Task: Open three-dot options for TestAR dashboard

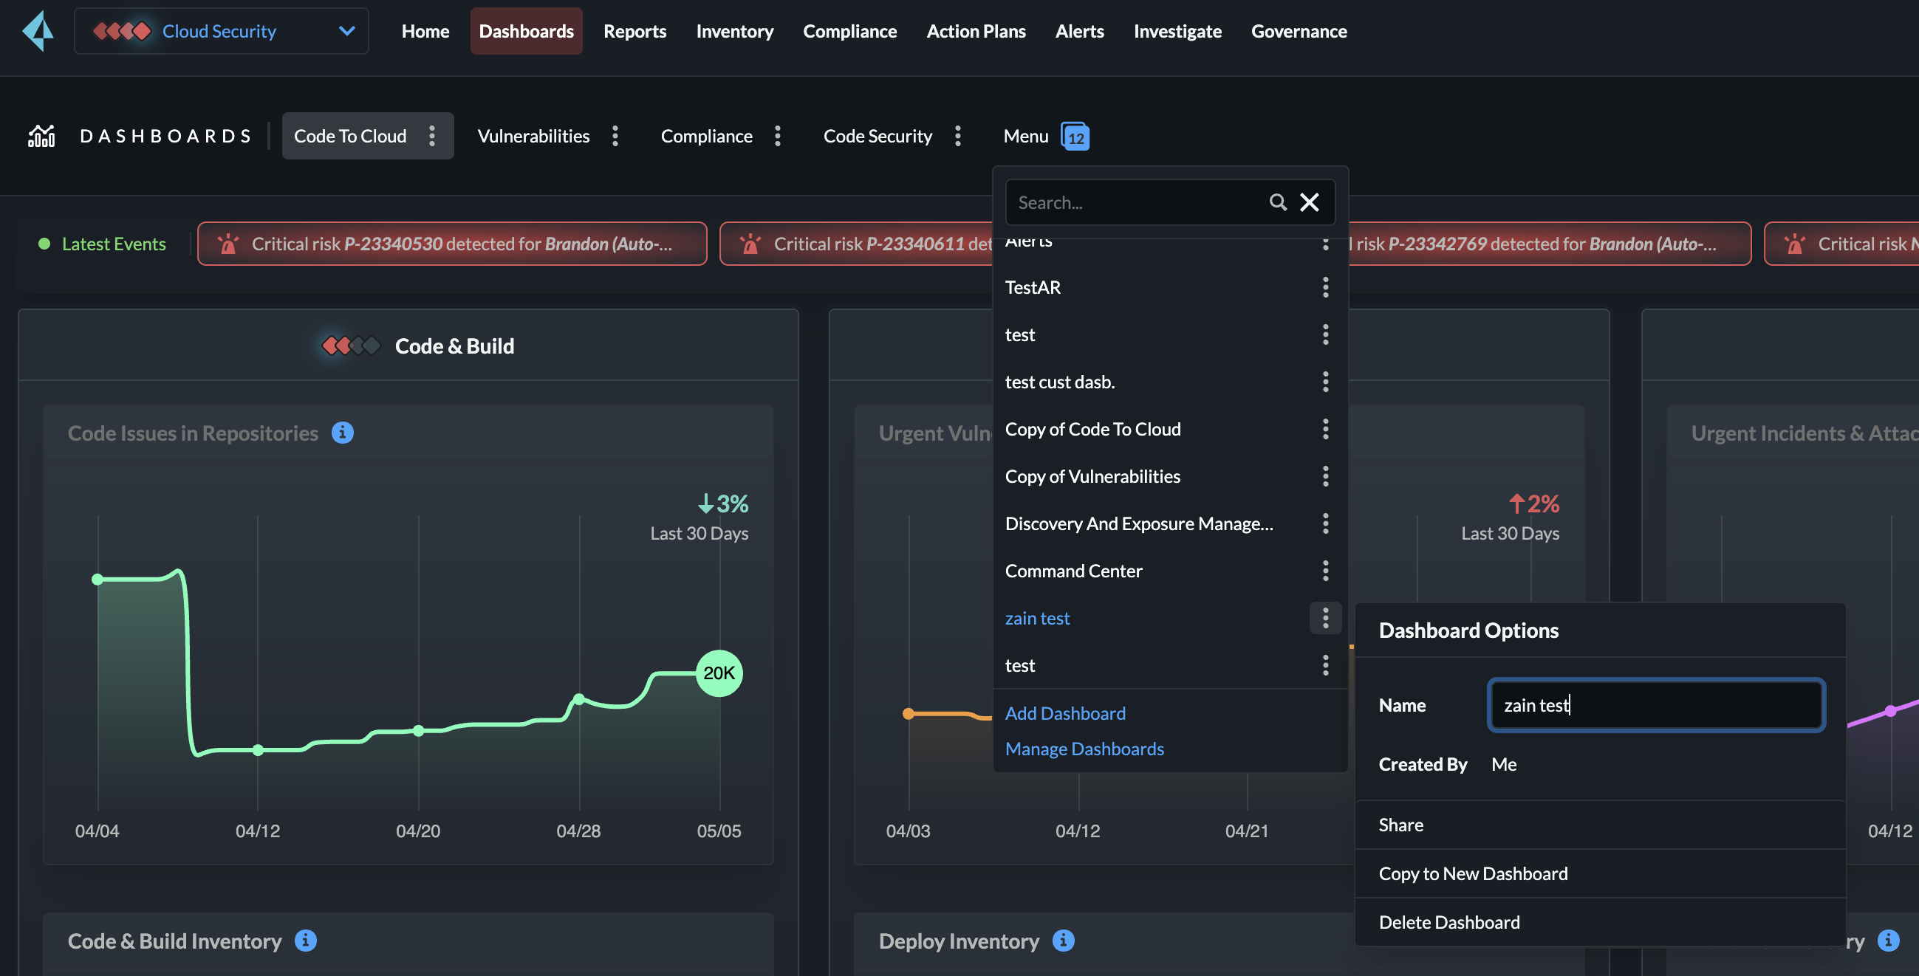Action: point(1325,286)
